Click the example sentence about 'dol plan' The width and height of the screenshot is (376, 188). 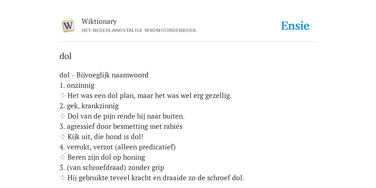coord(149,96)
